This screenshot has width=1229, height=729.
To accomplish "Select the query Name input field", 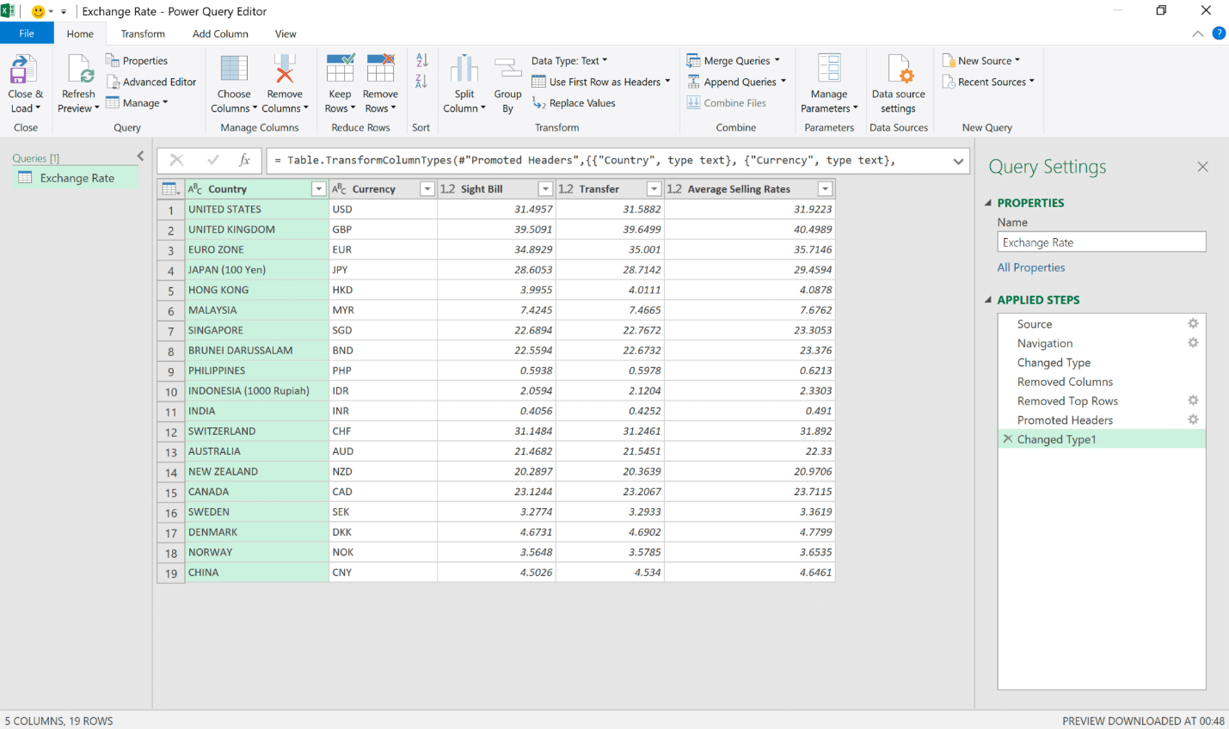I will (x=1101, y=242).
